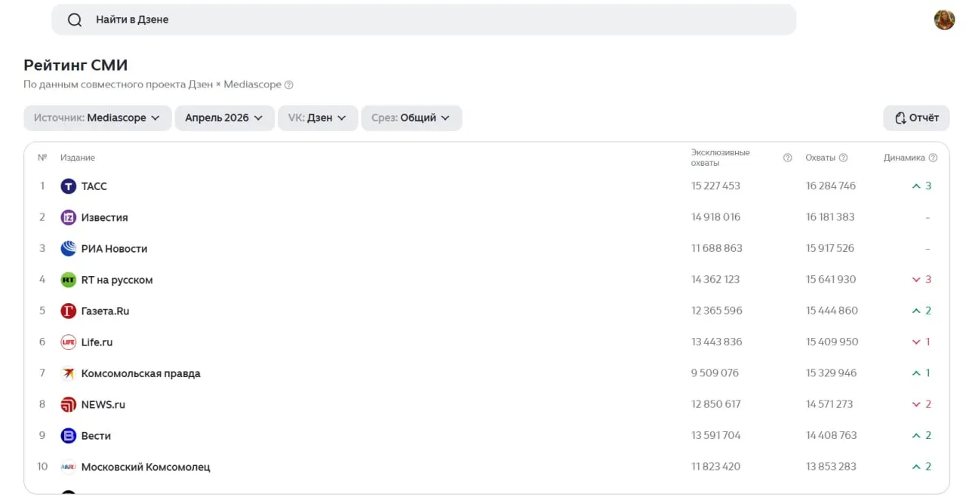Click the Эксклюзивные охваты column header
The width and height of the screenshot is (966, 503).
(721, 158)
